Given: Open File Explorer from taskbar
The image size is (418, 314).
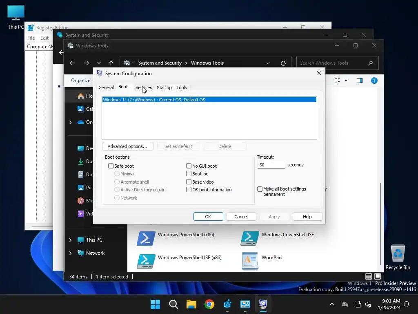Looking at the screenshot, I should click(x=191, y=304).
